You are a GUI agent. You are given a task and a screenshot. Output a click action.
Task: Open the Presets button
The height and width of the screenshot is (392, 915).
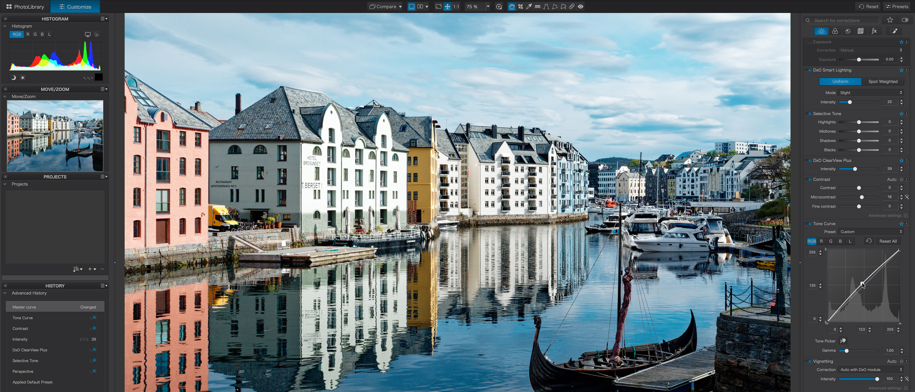896,6
